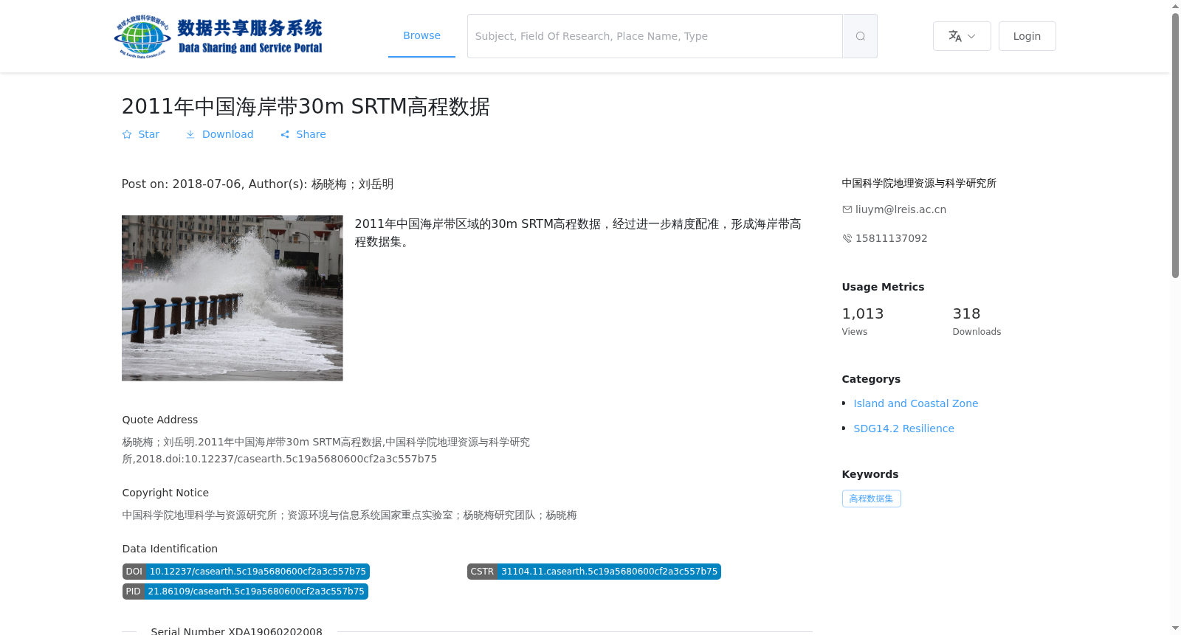Click the 318 Downloads metric
Screen dimensions: 1181x635
coord(977,322)
